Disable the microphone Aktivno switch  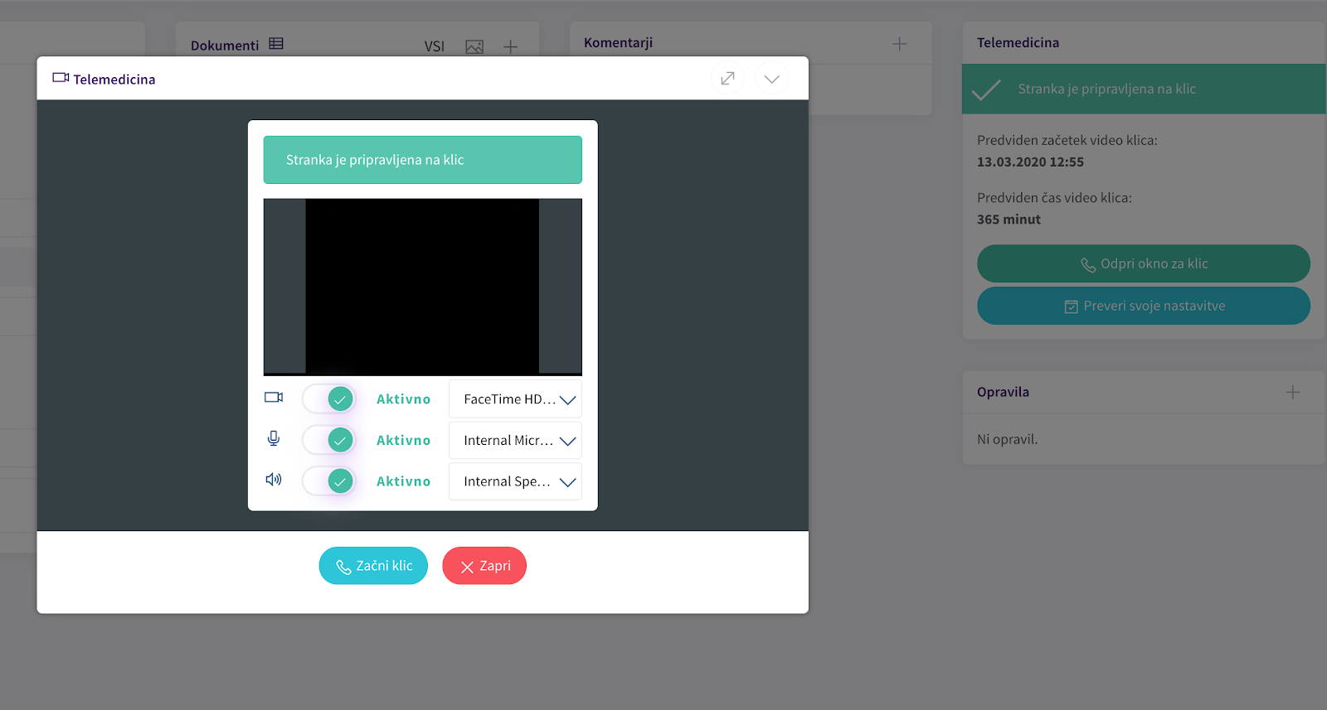coord(329,440)
